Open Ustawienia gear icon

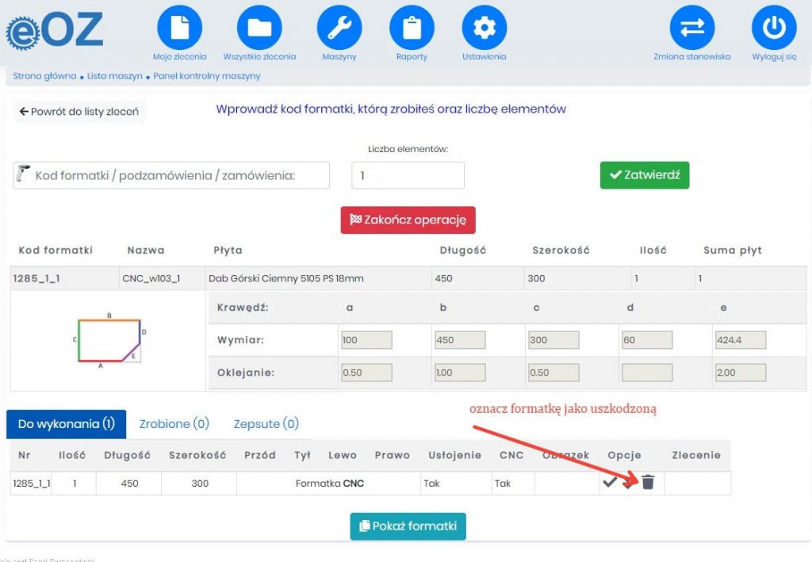(484, 28)
